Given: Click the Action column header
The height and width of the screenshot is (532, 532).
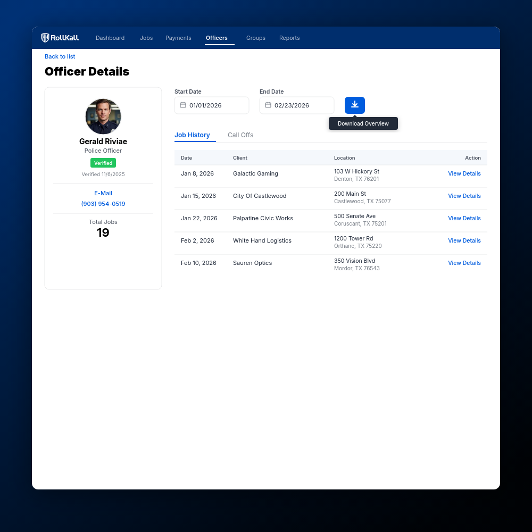Looking at the screenshot, I should coord(472,158).
